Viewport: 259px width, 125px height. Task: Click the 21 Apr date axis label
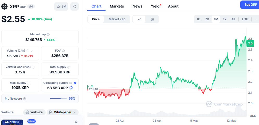point(120,121)
